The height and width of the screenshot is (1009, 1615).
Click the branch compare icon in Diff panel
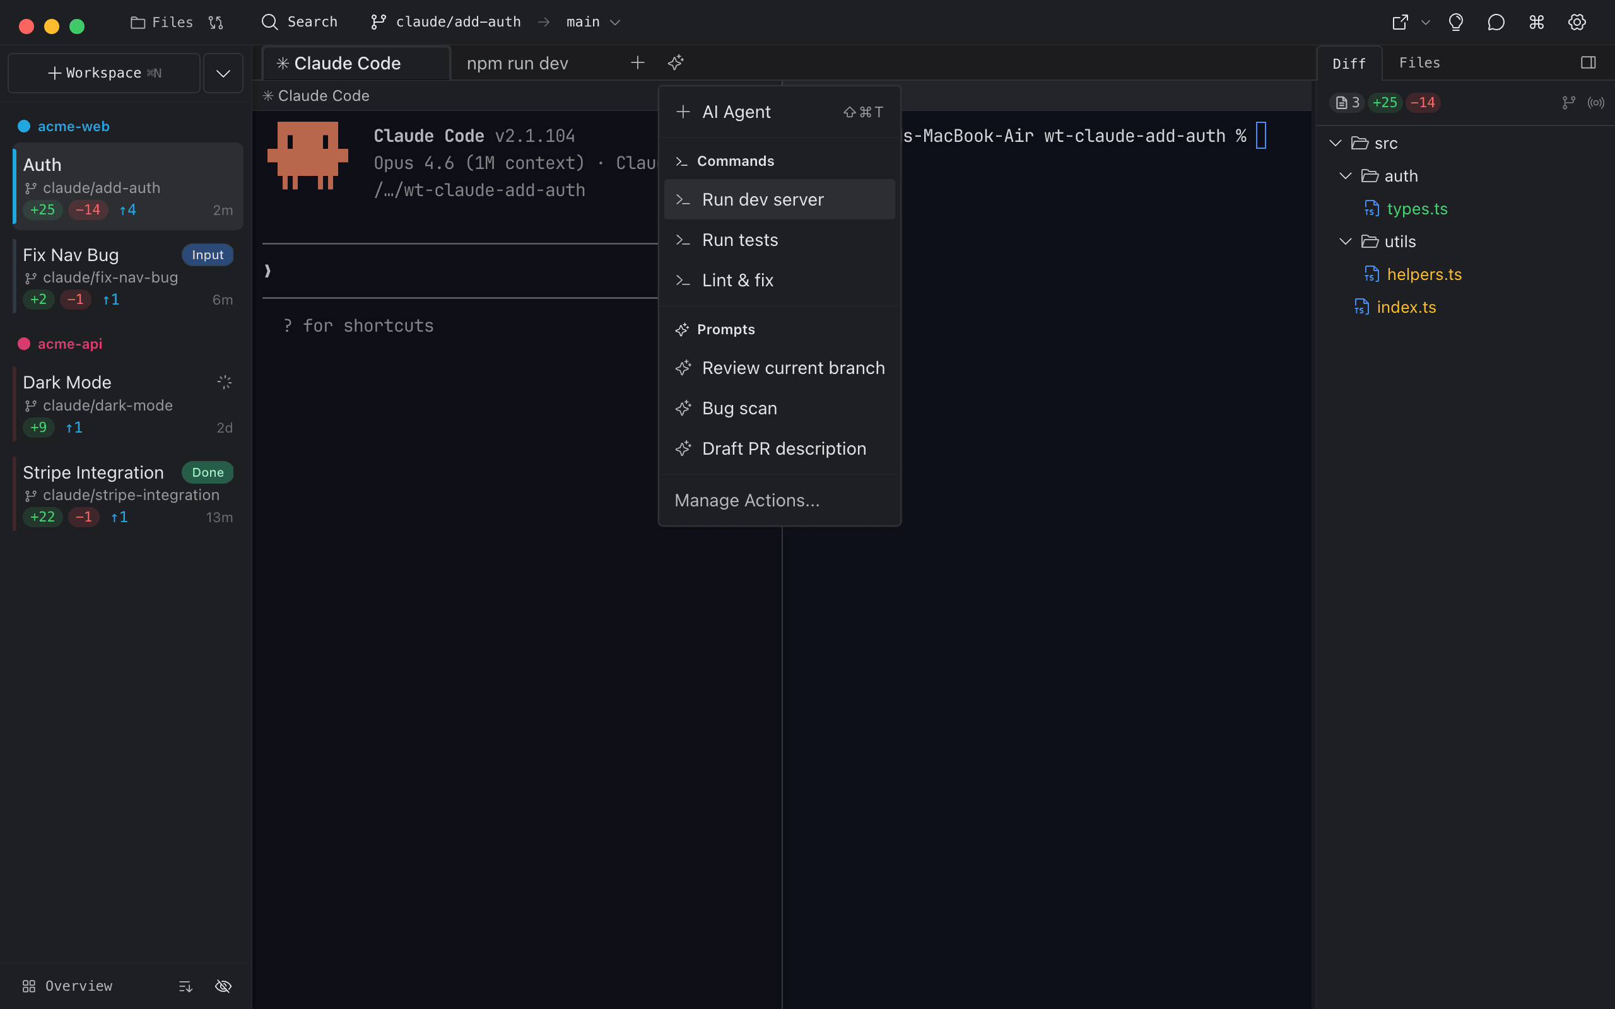pyautogui.click(x=1568, y=102)
